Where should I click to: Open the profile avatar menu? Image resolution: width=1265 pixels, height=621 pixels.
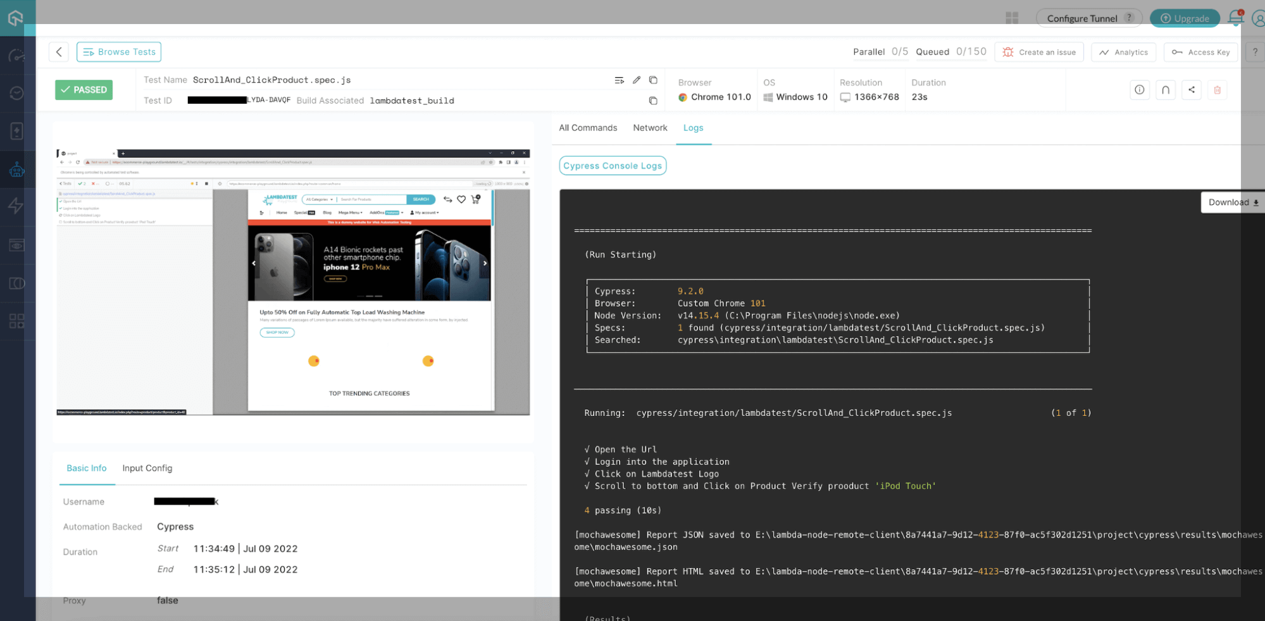coord(1259,18)
